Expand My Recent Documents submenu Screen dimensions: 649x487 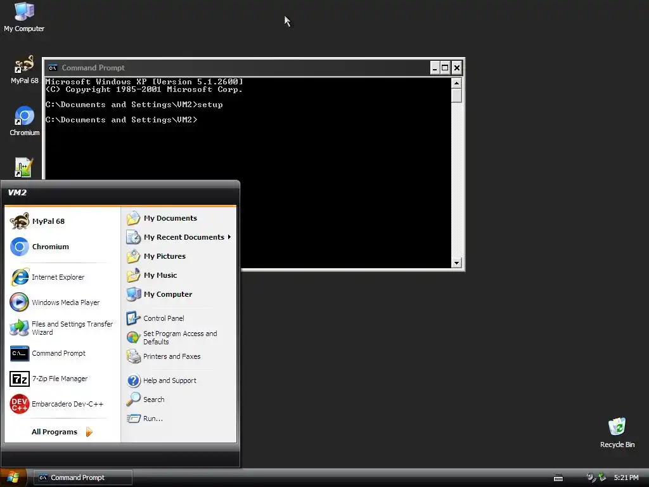tap(179, 237)
